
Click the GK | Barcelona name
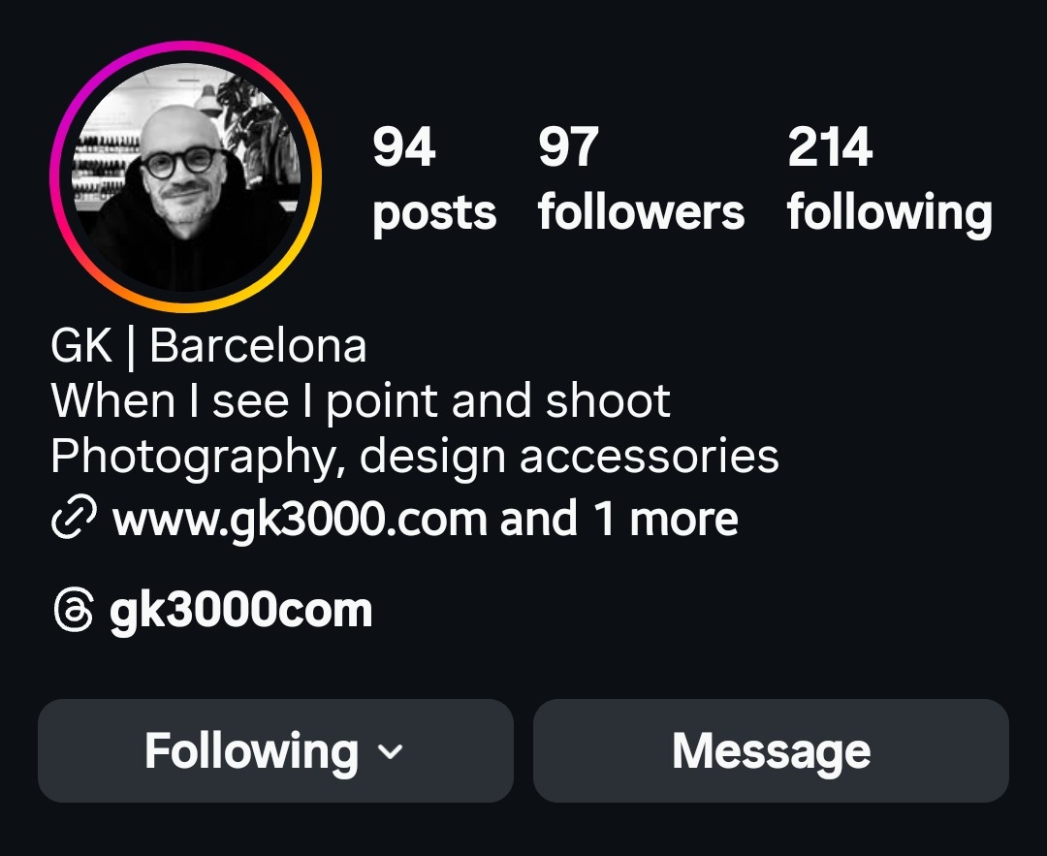click(208, 346)
